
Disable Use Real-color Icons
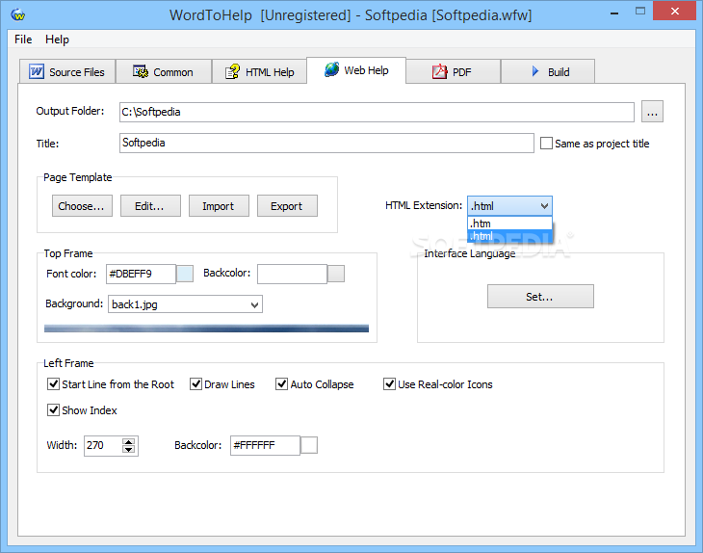pos(389,384)
